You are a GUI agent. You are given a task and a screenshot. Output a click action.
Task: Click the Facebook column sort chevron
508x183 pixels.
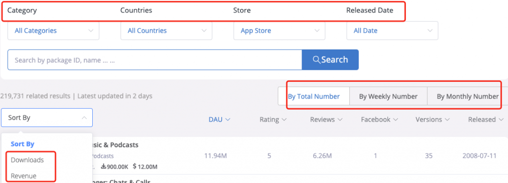pyautogui.click(x=395, y=120)
